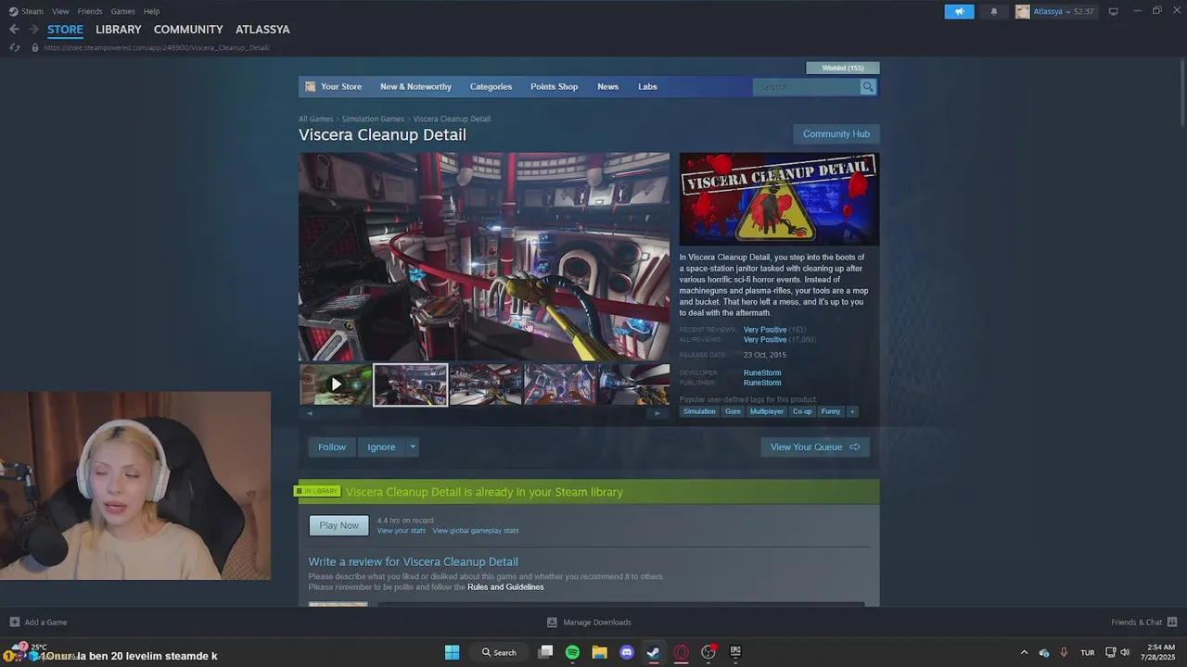This screenshot has width=1187, height=667.
Task: Select the second screenshot thumbnail
Action: 485,384
